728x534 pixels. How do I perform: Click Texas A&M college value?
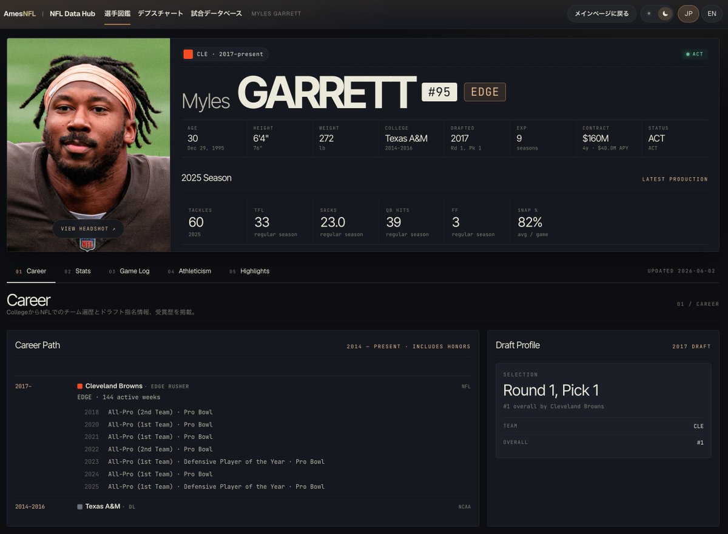(406, 138)
